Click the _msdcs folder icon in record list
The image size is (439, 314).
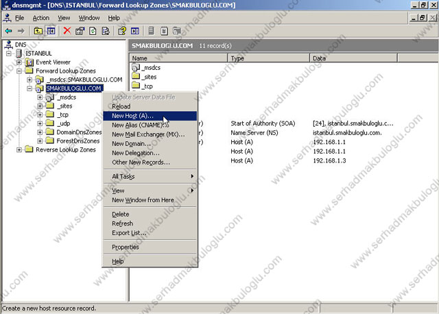[136, 67]
